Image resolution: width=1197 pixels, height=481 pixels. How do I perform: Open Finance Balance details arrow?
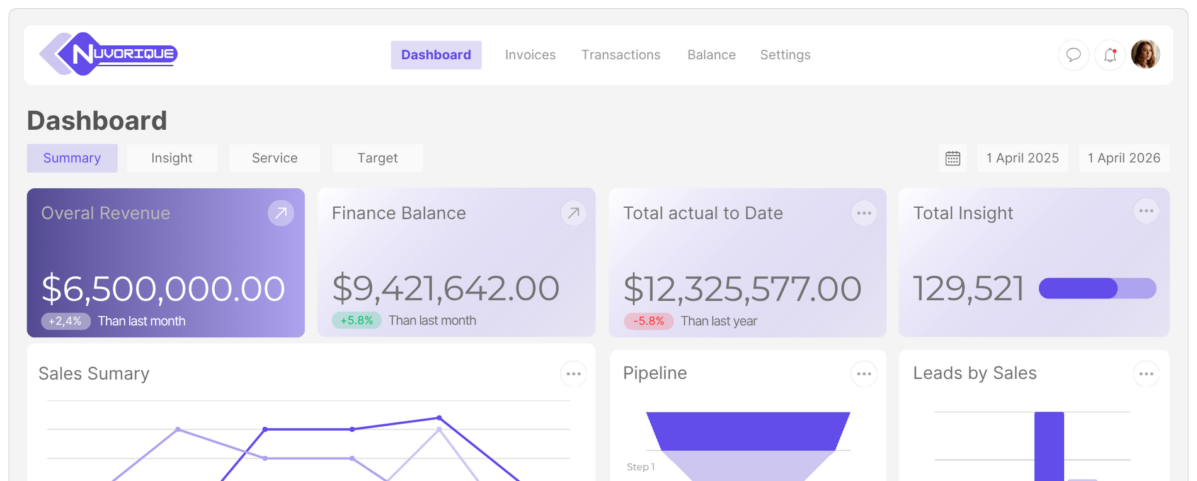coord(573,213)
